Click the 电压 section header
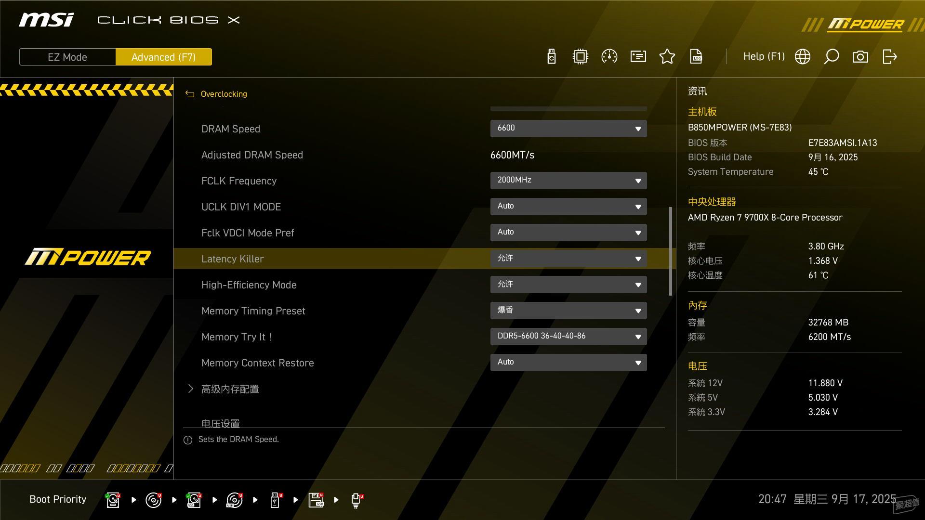The width and height of the screenshot is (925, 520). click(x=698, y=366)
